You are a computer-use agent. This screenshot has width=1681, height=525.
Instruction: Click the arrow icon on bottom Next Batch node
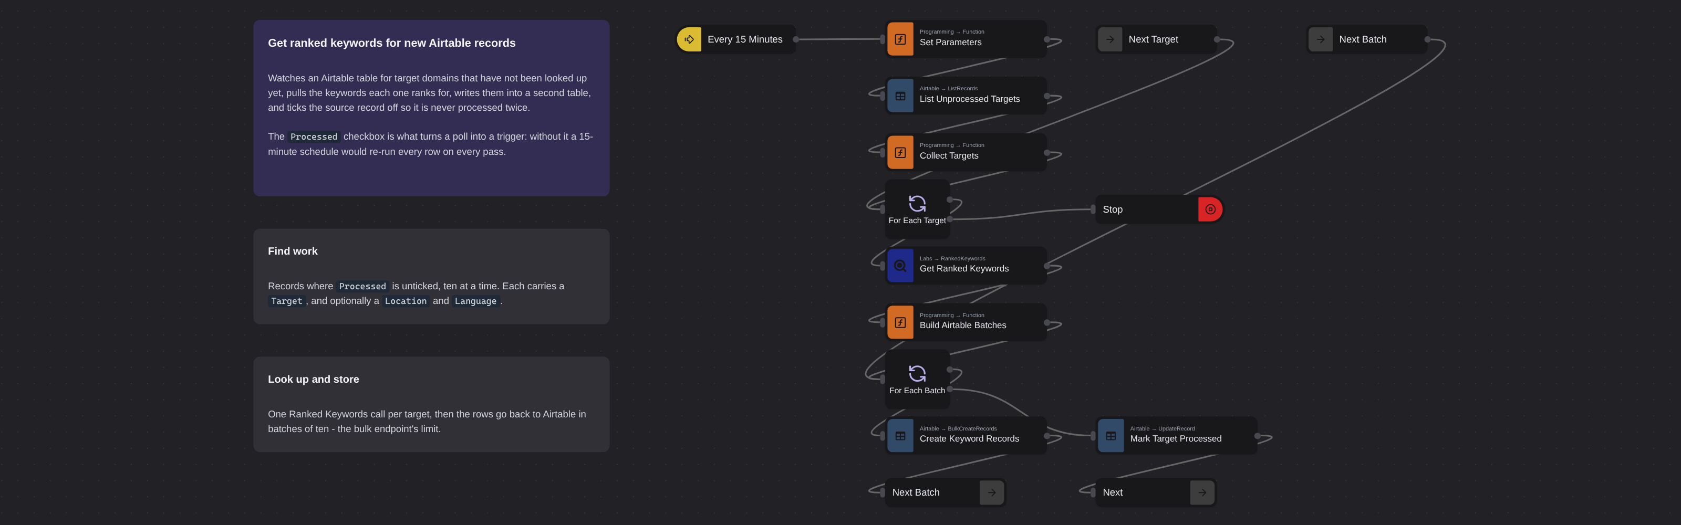tap(991, 492)
